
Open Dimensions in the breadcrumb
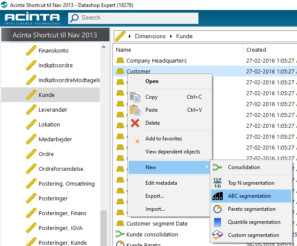pos(150,36)
